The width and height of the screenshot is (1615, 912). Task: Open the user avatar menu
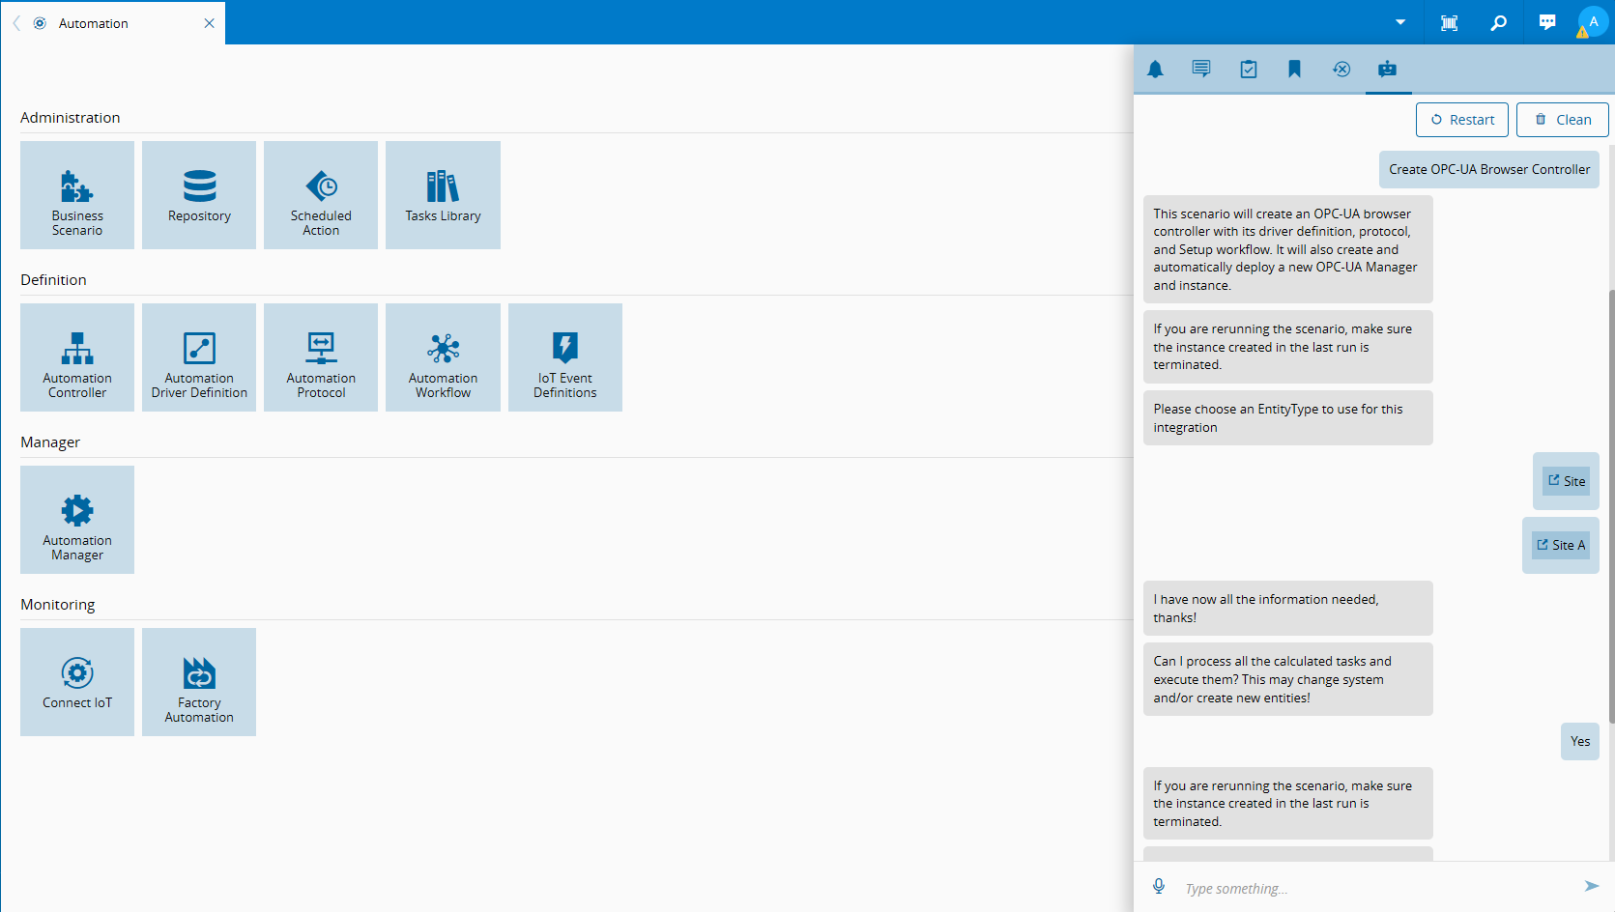click(1593, 22)
